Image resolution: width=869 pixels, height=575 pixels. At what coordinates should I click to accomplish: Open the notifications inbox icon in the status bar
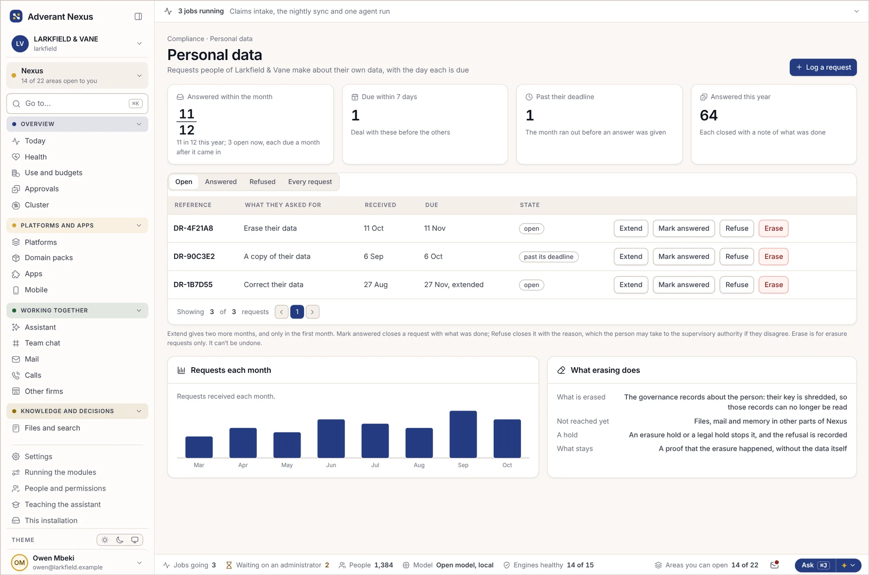[x=774, y=565]
